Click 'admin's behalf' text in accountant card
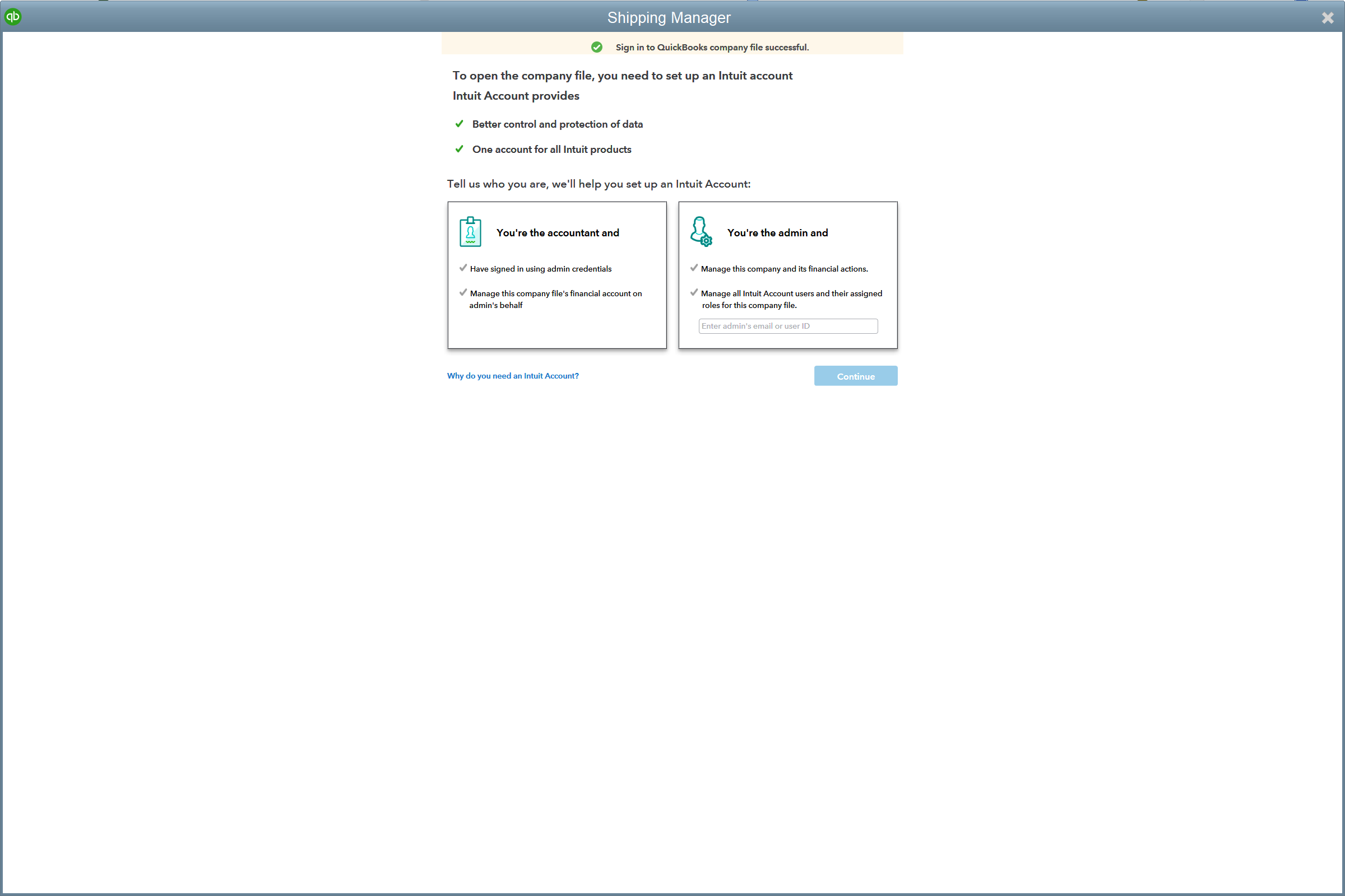The image size is (1345, 896). (496, 306)
